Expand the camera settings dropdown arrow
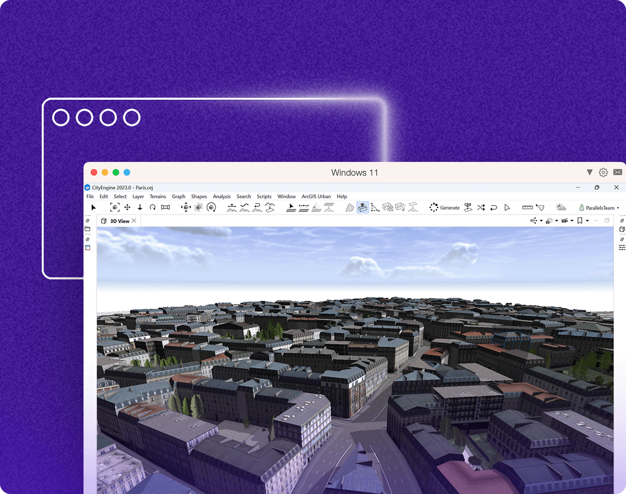The height and width of the screenshot is (494, 626). pos(572,221)
